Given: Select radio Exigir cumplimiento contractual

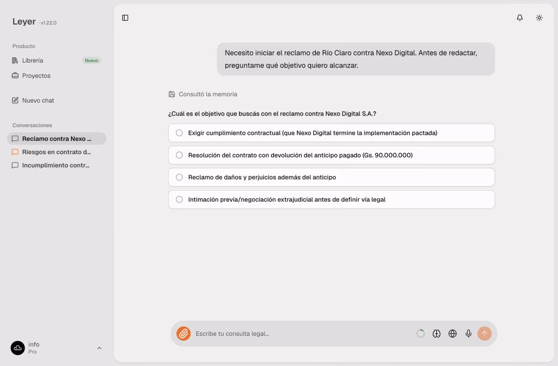Looking at the screenshot, I should click(x=179, y=133).
